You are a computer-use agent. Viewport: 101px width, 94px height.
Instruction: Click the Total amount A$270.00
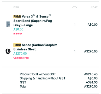(91, 86)
